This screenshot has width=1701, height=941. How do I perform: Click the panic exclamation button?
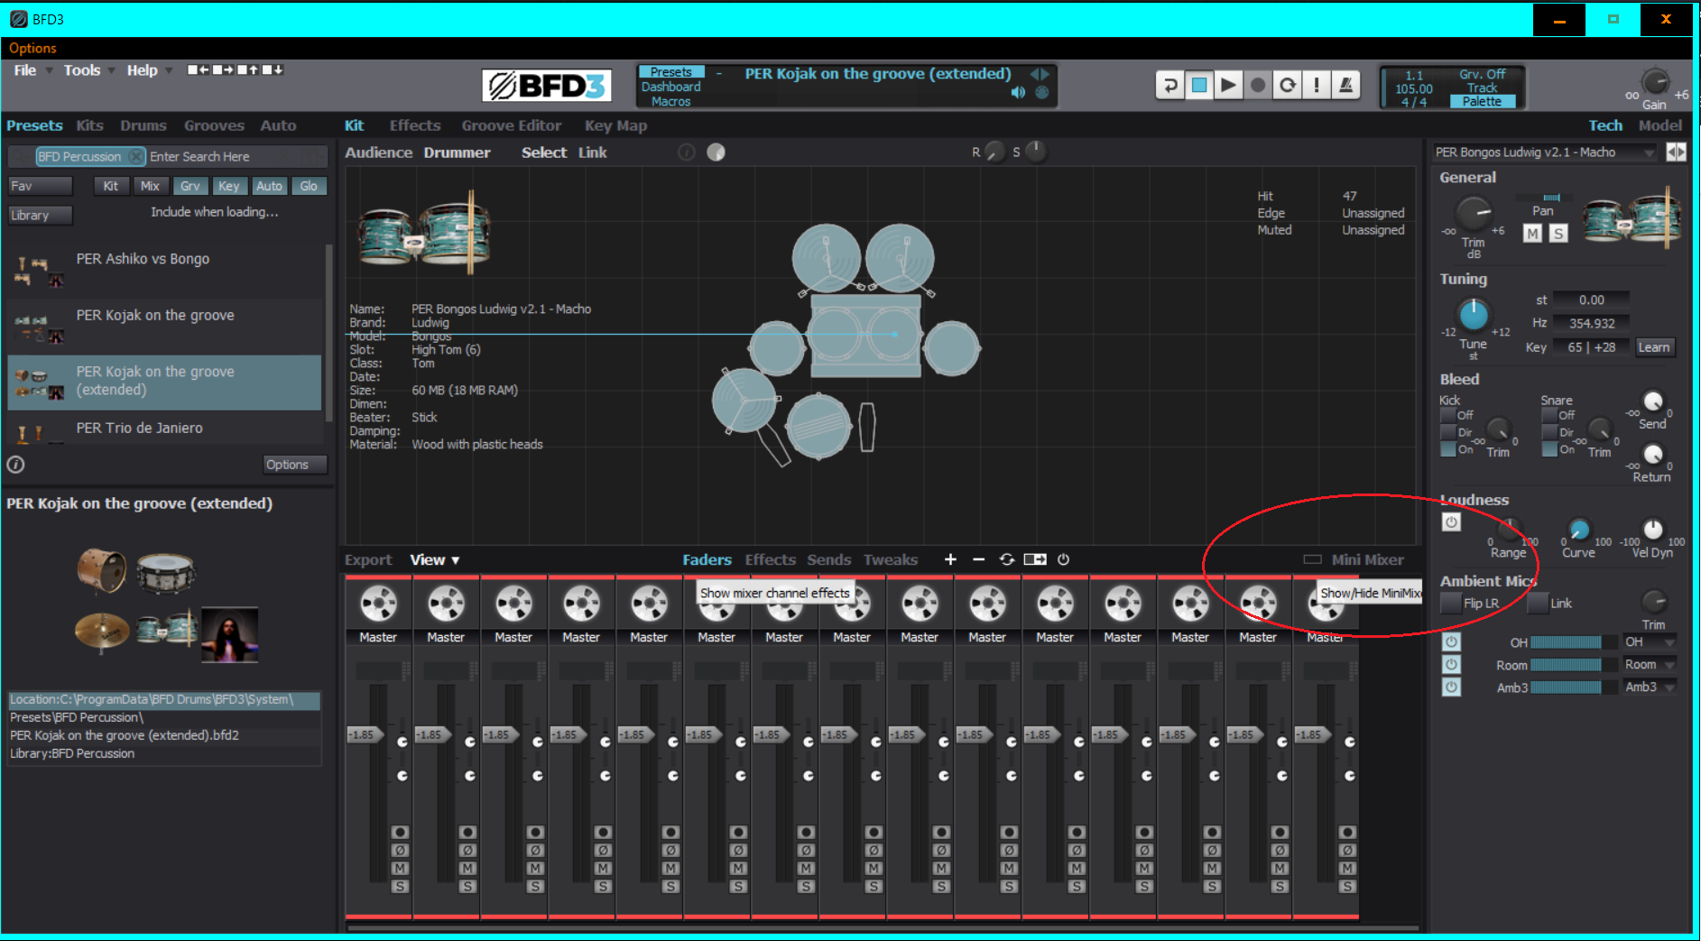1317,86
